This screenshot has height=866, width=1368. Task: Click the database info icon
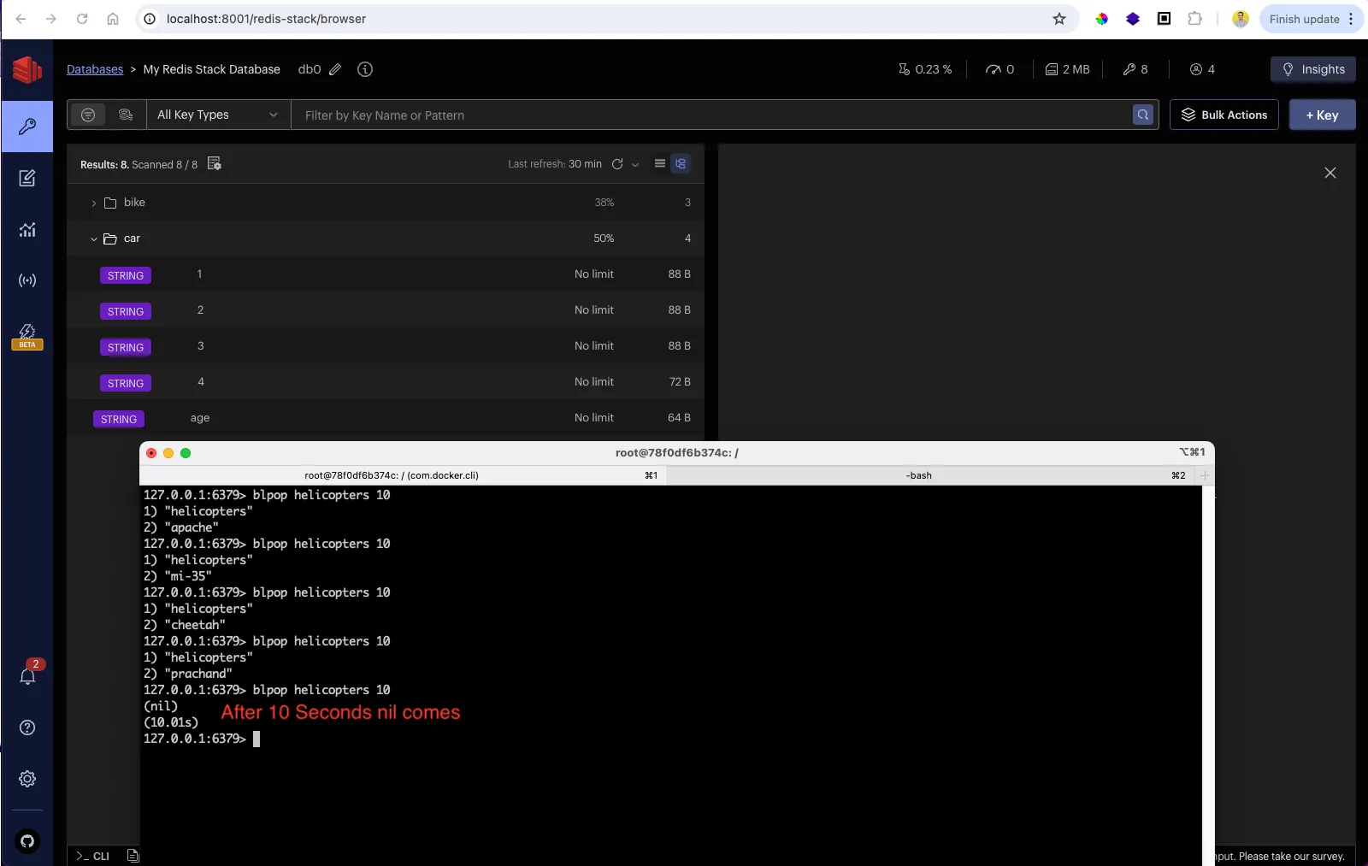pyautogui.click(x=365, y=69)
